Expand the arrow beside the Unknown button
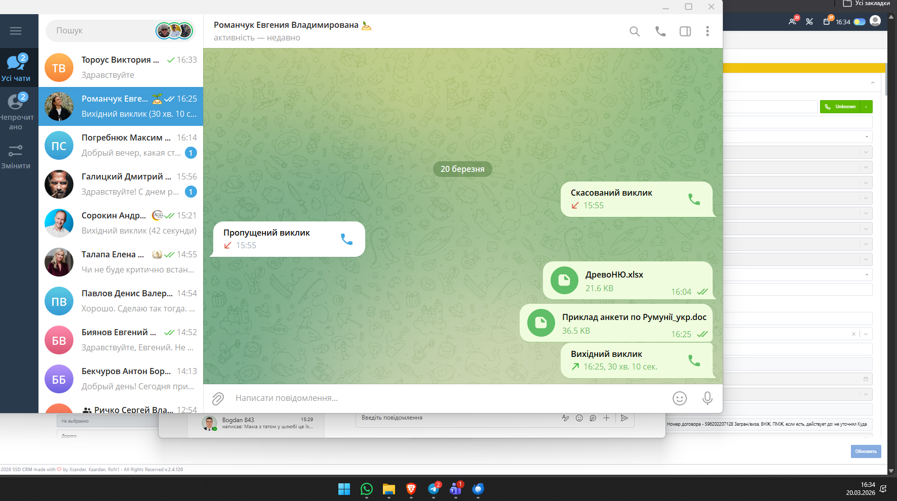This screenshot has width=897, height=501. click(x=867, y=107)
